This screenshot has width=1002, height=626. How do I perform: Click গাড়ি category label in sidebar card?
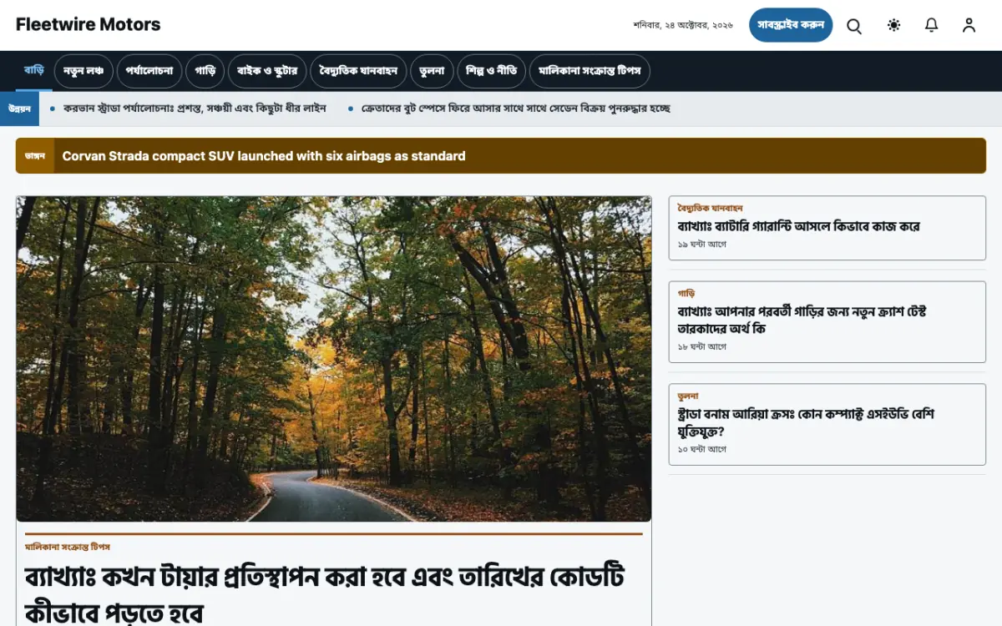(686, 293)
